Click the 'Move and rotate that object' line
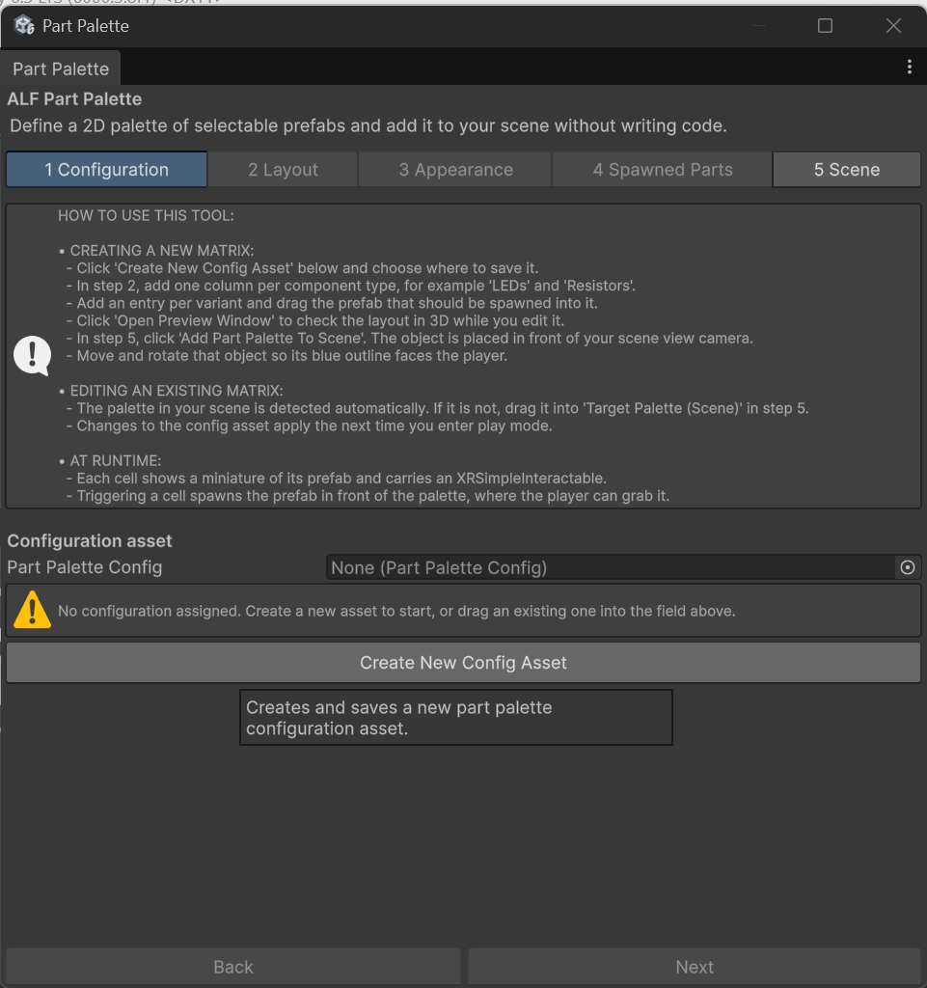Image resolution: width=927 pixels, height=988 pixels. click(286, 355)
